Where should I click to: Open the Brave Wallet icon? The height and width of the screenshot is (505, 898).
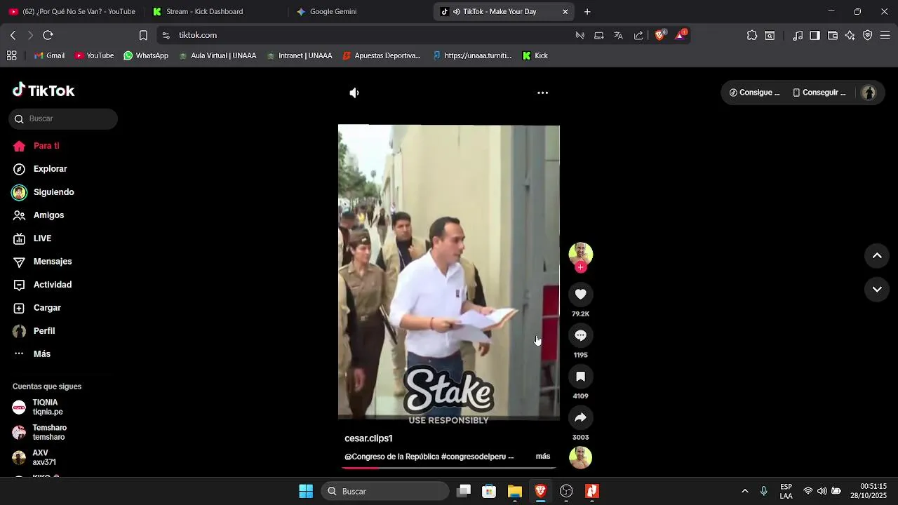tap(833, 35)
